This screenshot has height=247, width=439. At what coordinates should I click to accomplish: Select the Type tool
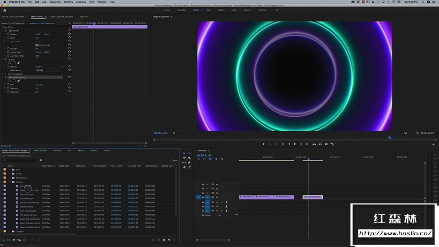tap(189, 167)
